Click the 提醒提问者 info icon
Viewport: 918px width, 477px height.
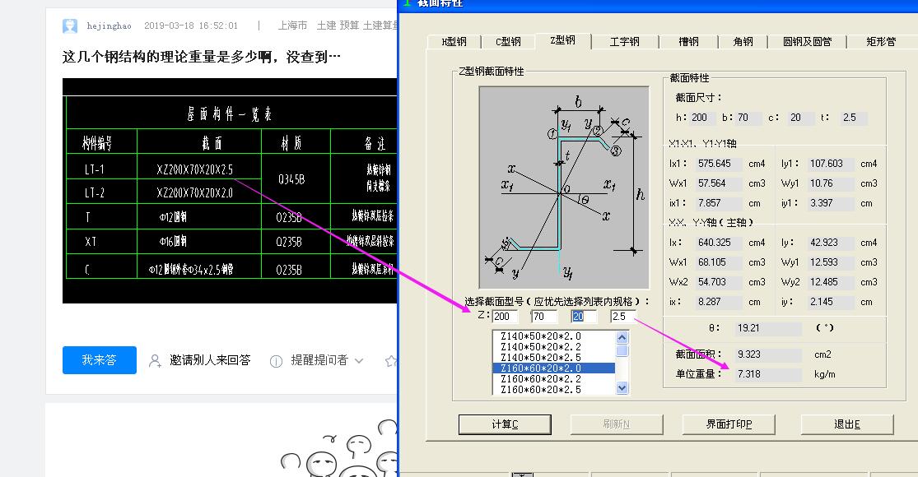pyautogui.click(x=276, y=361)
